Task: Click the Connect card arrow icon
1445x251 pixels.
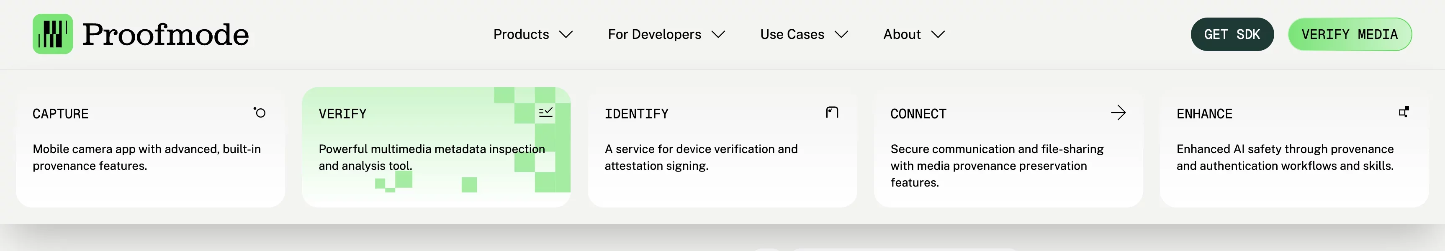Action: pos(1118,113)
